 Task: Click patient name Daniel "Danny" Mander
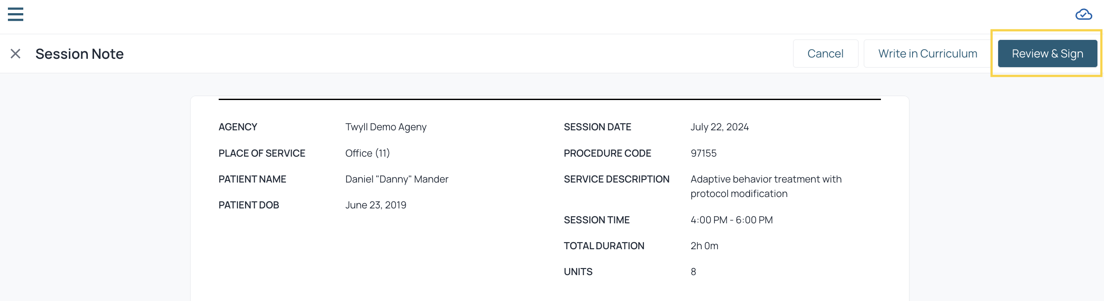point(397,179)
